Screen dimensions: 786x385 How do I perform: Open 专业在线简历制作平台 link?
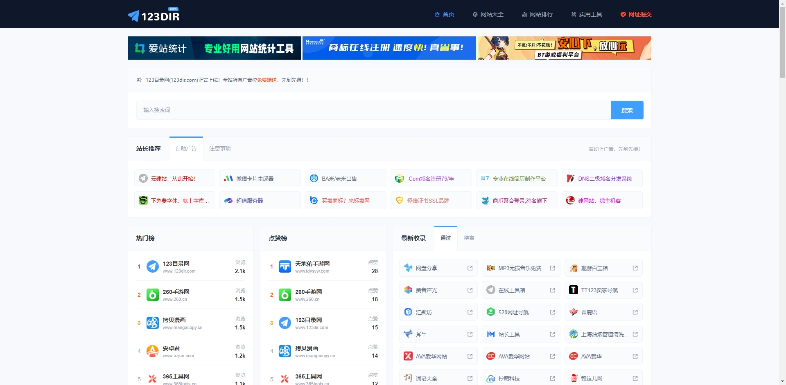click(x=519, y=179)
